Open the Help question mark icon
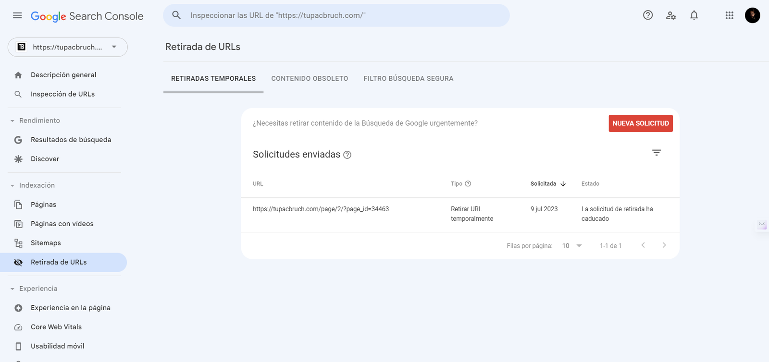Screen dimensions: 769x362 click(648, 15)
